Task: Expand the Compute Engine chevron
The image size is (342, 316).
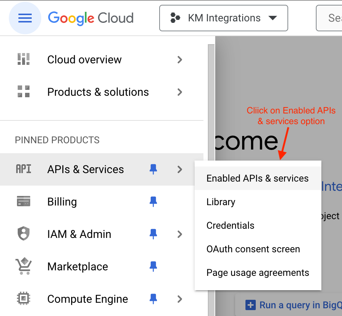Action: [180, 299]
